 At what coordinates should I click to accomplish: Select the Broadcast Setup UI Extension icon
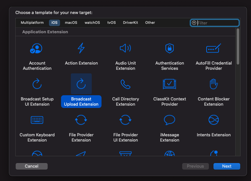(x=37, y=83)
